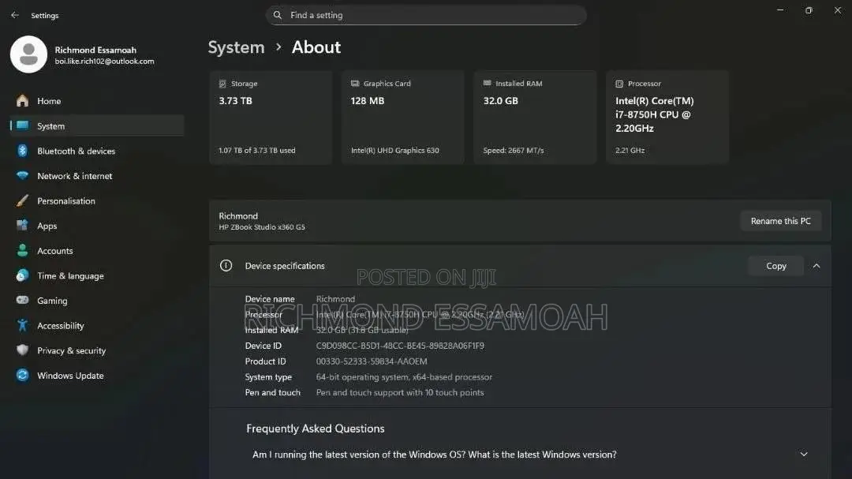
Task: Click Intel(R) UHD Graphics 630 text
Action: click(x=395, y=151)
